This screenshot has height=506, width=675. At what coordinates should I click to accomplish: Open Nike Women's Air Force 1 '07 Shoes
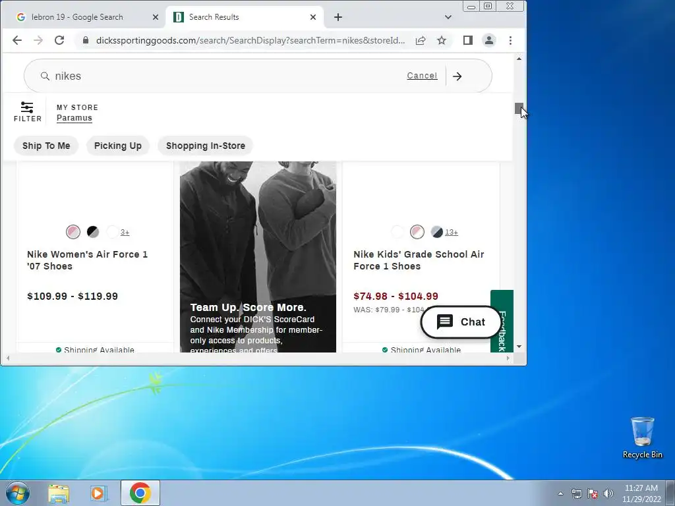pos(88,260)
